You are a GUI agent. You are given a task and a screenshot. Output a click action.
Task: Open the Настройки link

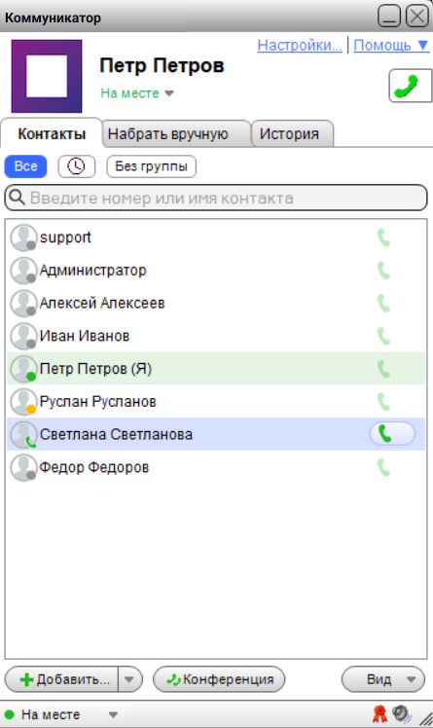pos(300,45)
